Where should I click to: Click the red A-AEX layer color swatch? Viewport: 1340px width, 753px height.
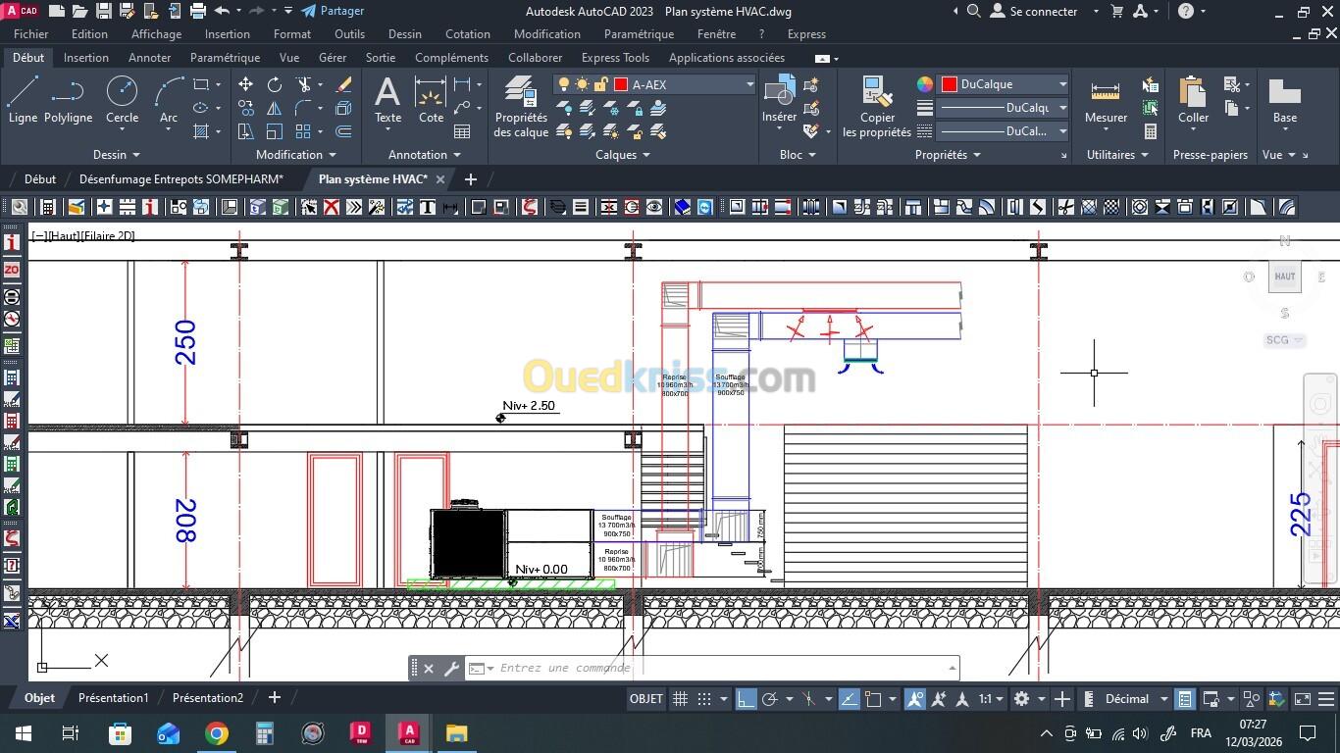click(621, 84)
